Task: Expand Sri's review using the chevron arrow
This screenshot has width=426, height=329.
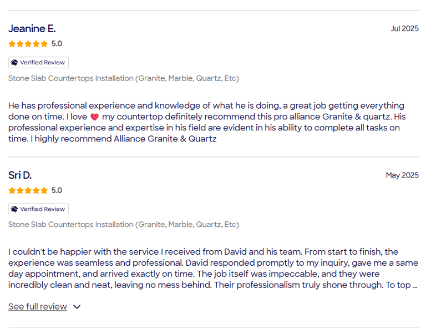Action: click(77, 307)
